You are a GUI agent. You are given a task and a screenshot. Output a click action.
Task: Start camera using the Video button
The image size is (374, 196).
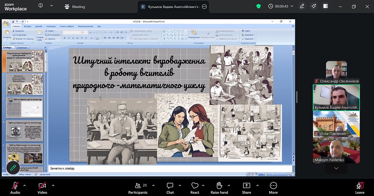coord(42,188)
